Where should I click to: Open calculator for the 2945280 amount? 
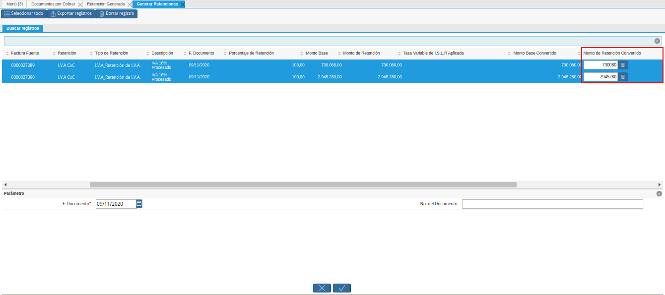(623, 77)
